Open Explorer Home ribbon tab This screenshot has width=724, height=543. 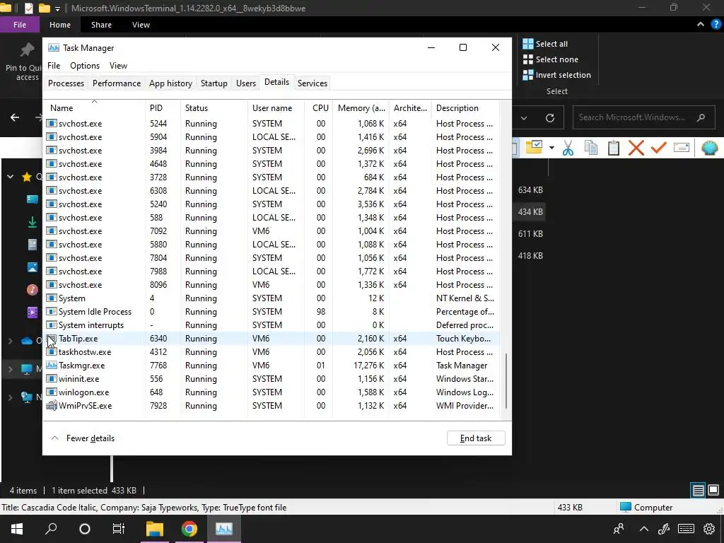pyautogui.click(x=60, y=25)
